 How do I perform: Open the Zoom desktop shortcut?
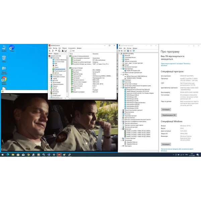[12, 48]
